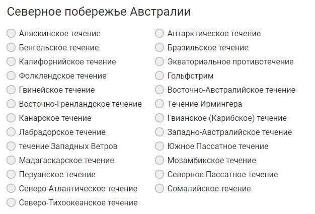Select Восточно-Гренландское течение option
The width and height of the screenshot is (315, 214).
click(x=11, y=104)
